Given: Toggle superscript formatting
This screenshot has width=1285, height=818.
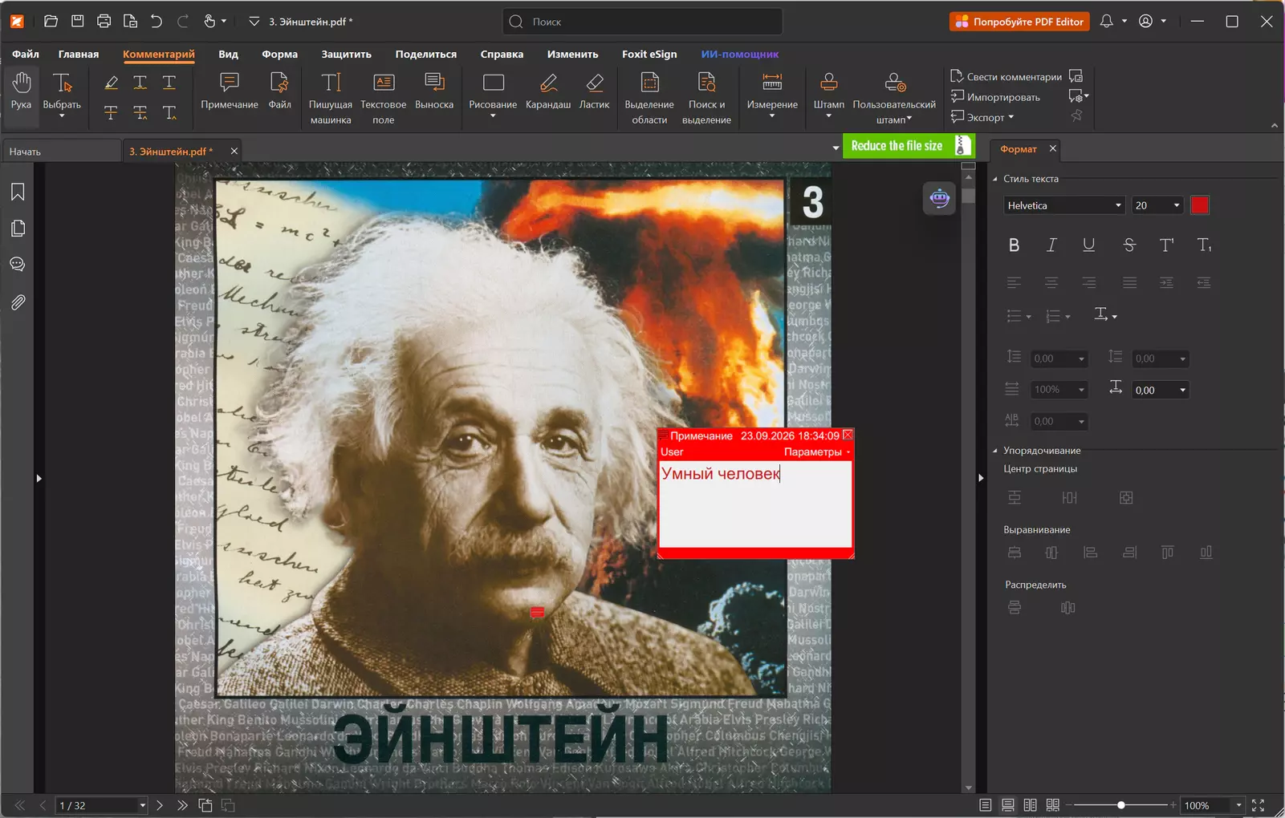Looking at the screenshot, I should tap(1166, 245).
